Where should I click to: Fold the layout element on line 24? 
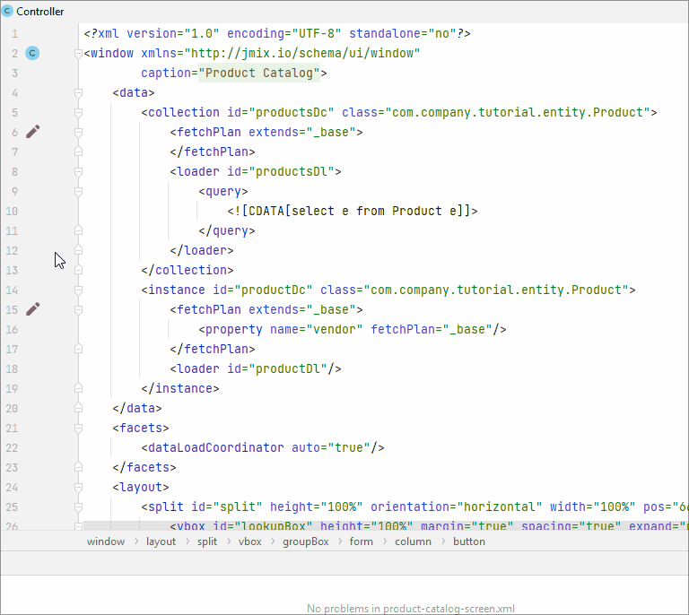click(x=78, y=487)
